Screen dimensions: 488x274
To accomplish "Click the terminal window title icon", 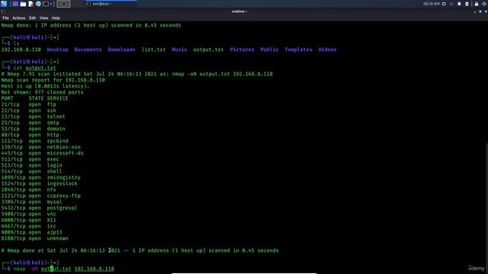I will pos(3,11).
